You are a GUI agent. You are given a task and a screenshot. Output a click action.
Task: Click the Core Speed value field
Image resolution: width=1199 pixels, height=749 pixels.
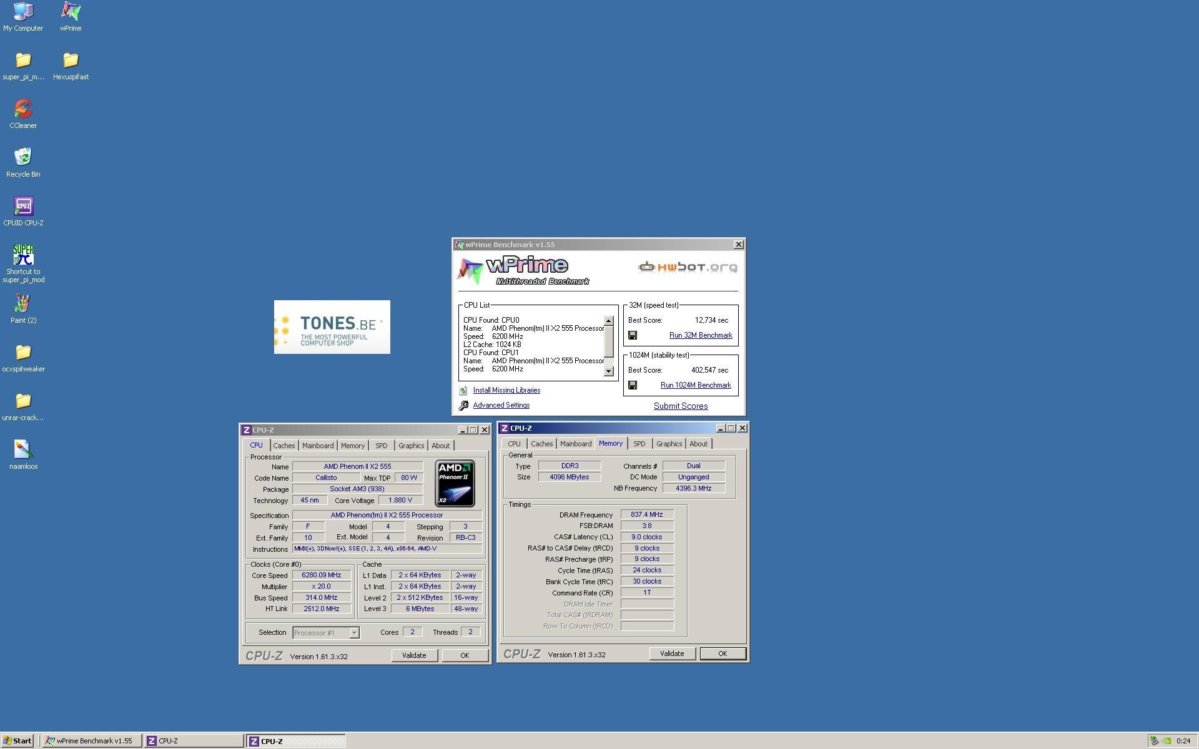(x=322, y=575)
